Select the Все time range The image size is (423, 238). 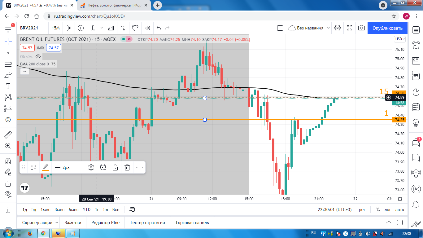tap(116, 209)
